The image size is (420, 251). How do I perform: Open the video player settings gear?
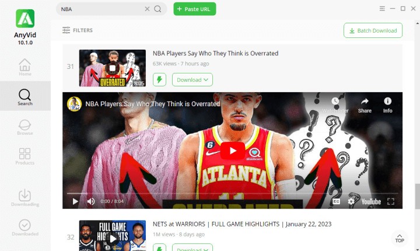click(351, 201)
